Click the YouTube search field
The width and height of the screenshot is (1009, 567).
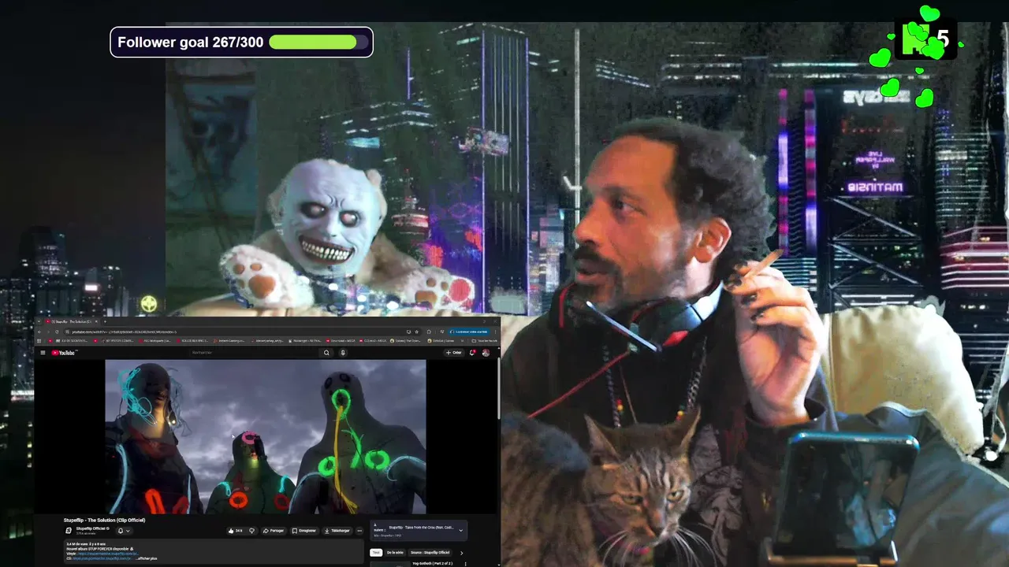tap(252, 352)
